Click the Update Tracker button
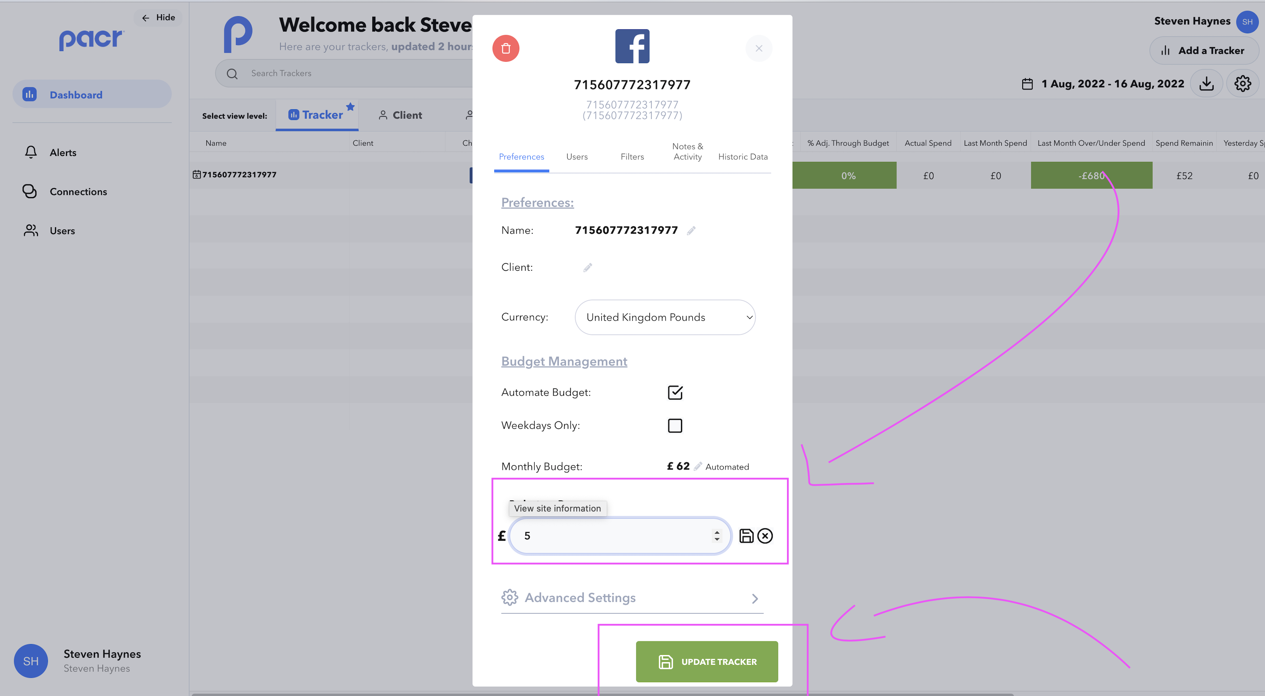1265x696 pixels. (706, 661)
